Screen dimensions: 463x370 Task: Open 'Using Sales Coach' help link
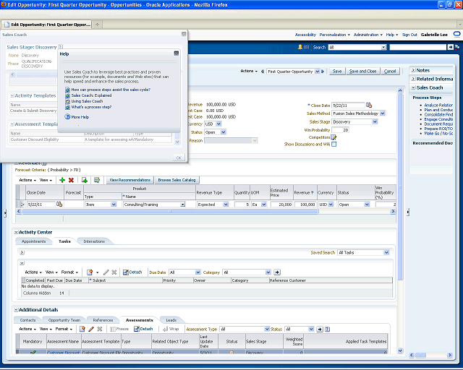click(x=87, y=101)
